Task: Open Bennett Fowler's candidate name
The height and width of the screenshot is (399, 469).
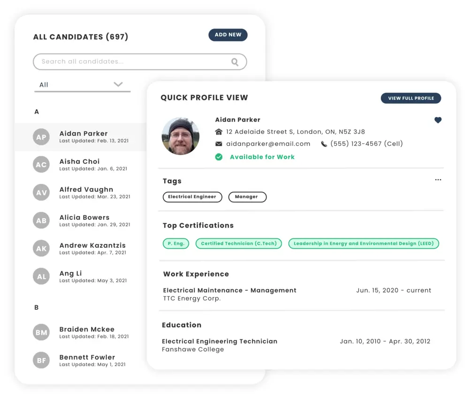Action: (87, 357)
